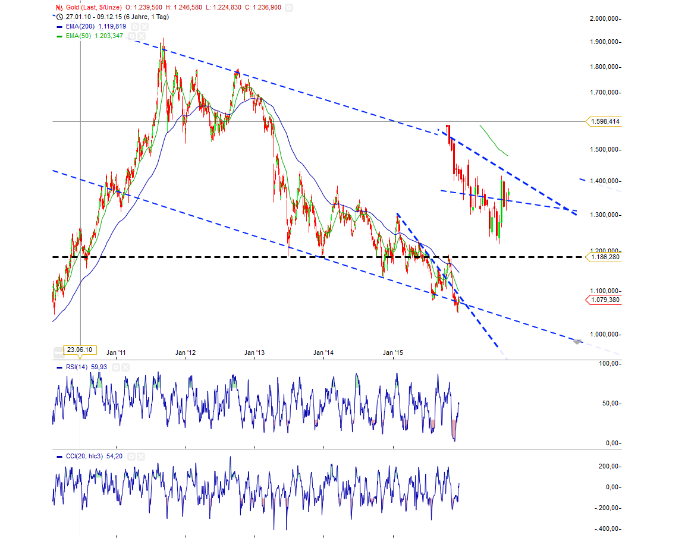Screen dimensions: 685x538
Task: Open the RSI(14) indicator settings icon
Action: point(116,367)
